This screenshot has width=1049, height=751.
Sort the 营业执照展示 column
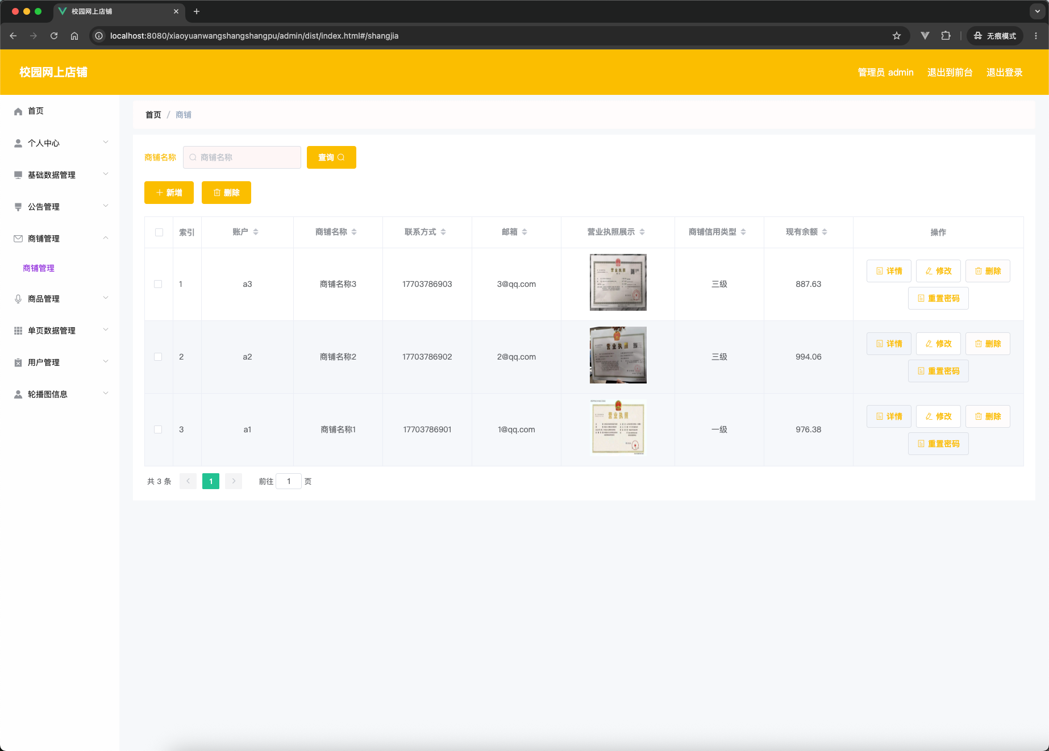pyautogui.click(x=642, y=232)
